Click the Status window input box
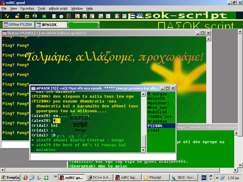Viewport: 243px width, 182px height. point(15,145)
